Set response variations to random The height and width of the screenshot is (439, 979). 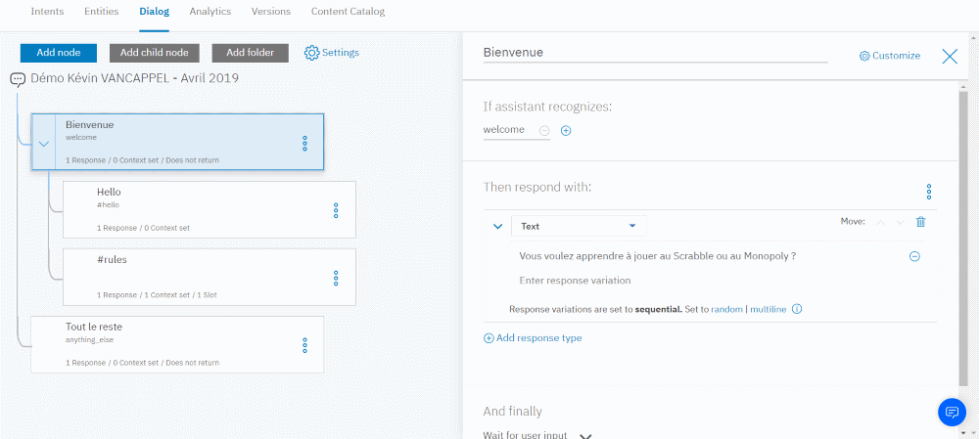[726, 309]
